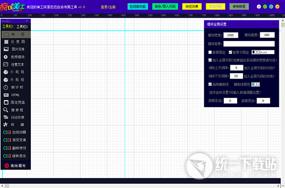The width and height of the screenshot is (285, 188).
Task: Switch to the 工具栏1 tab
Action: coord(8,27)
